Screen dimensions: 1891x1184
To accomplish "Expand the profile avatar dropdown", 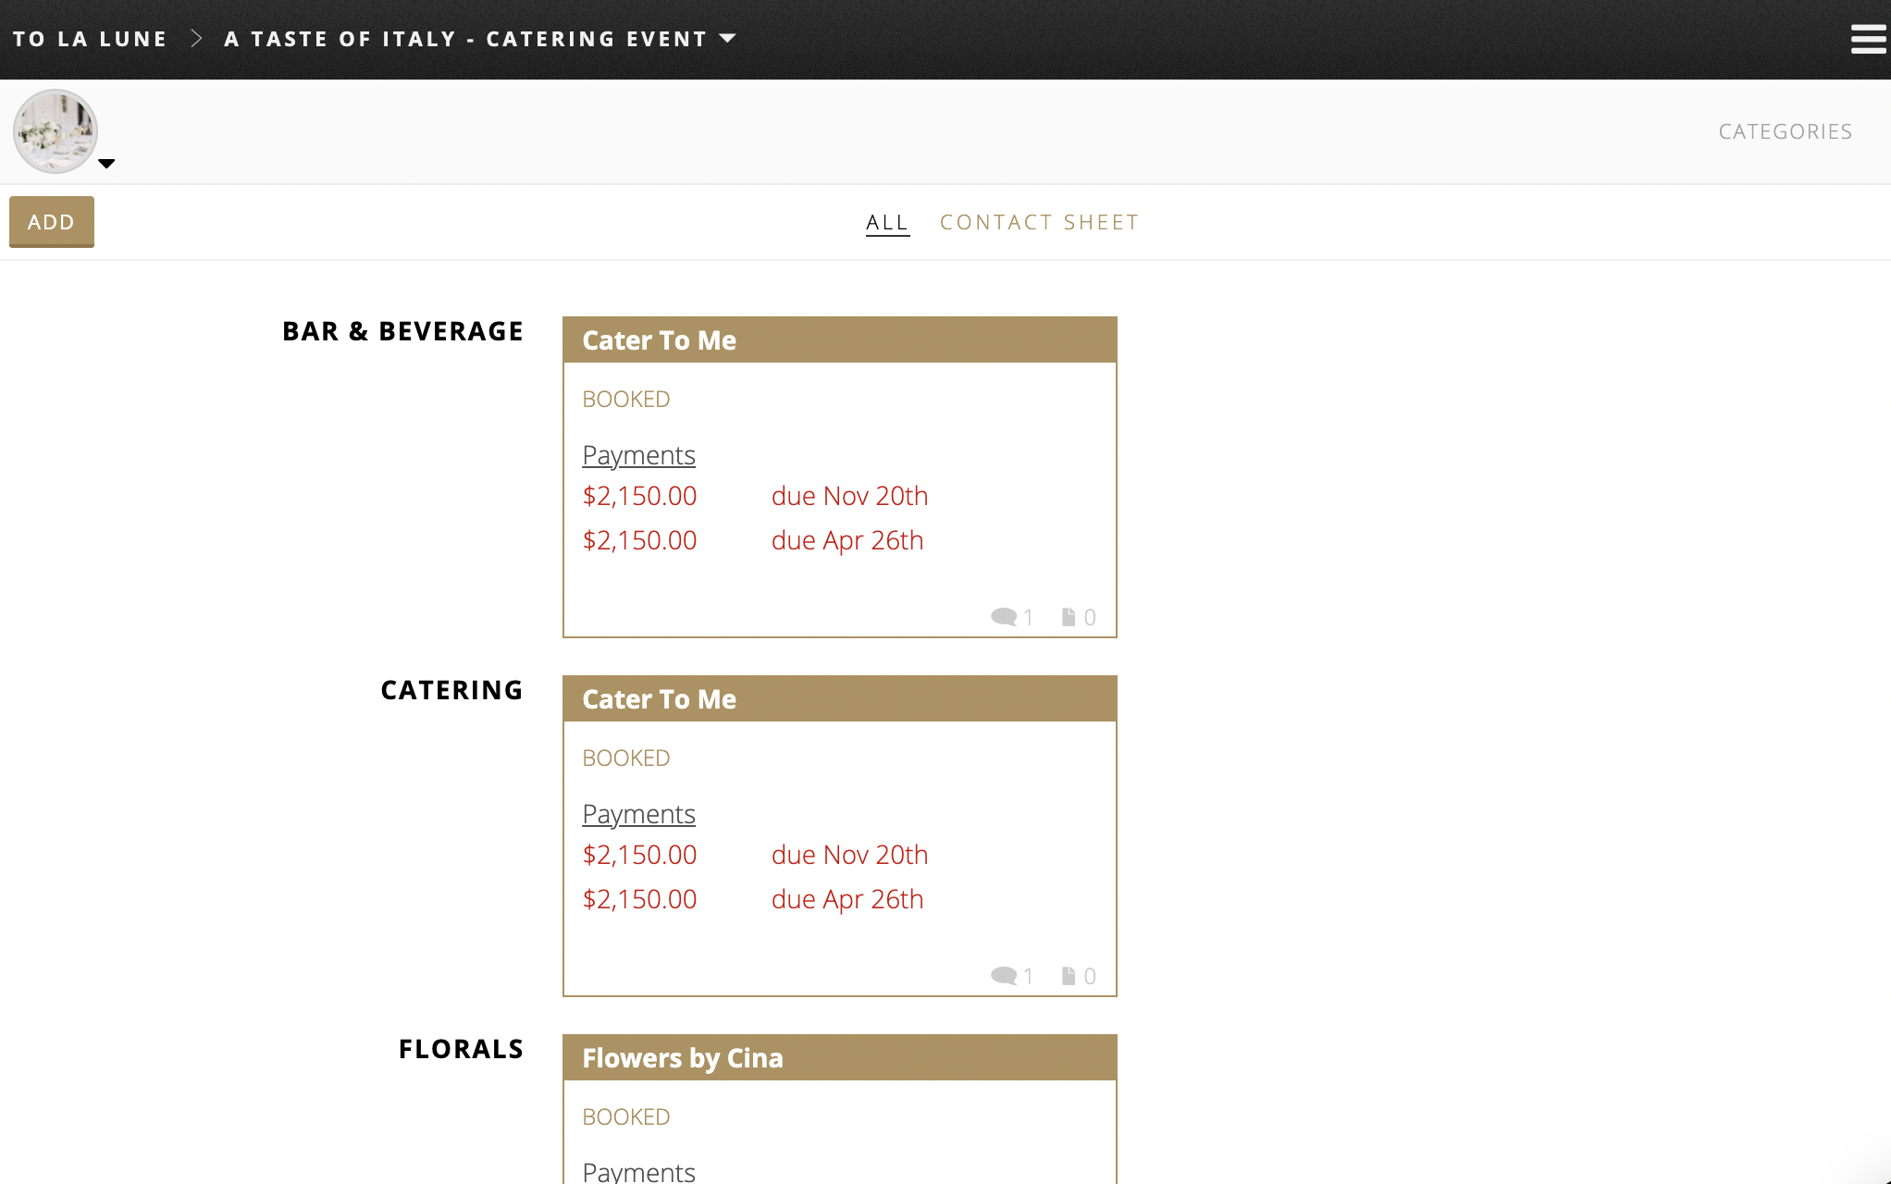I will (x=107, y=163).
